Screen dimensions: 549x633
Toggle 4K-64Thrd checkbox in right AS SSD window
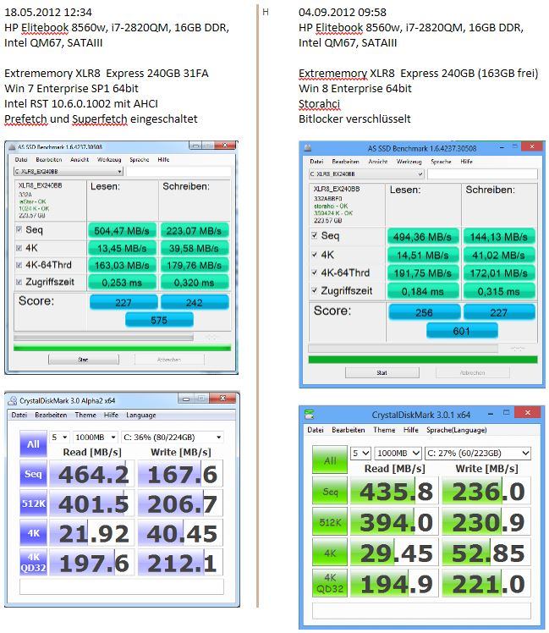point(315,272)
